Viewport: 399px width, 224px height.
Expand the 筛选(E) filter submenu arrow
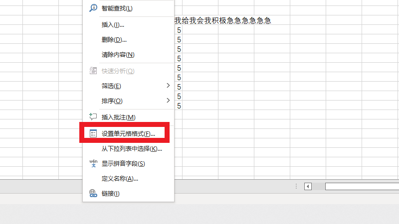pos(168,86)
